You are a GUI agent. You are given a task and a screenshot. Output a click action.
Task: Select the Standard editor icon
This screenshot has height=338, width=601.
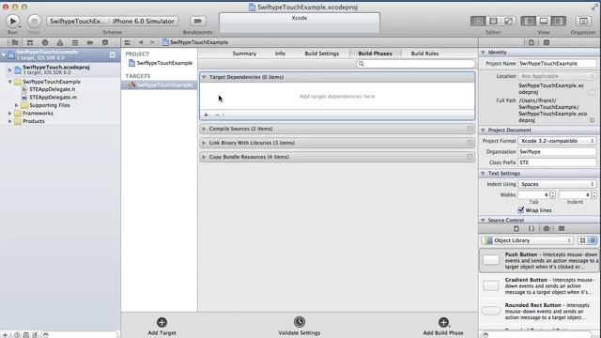click(x=478, y=21)
